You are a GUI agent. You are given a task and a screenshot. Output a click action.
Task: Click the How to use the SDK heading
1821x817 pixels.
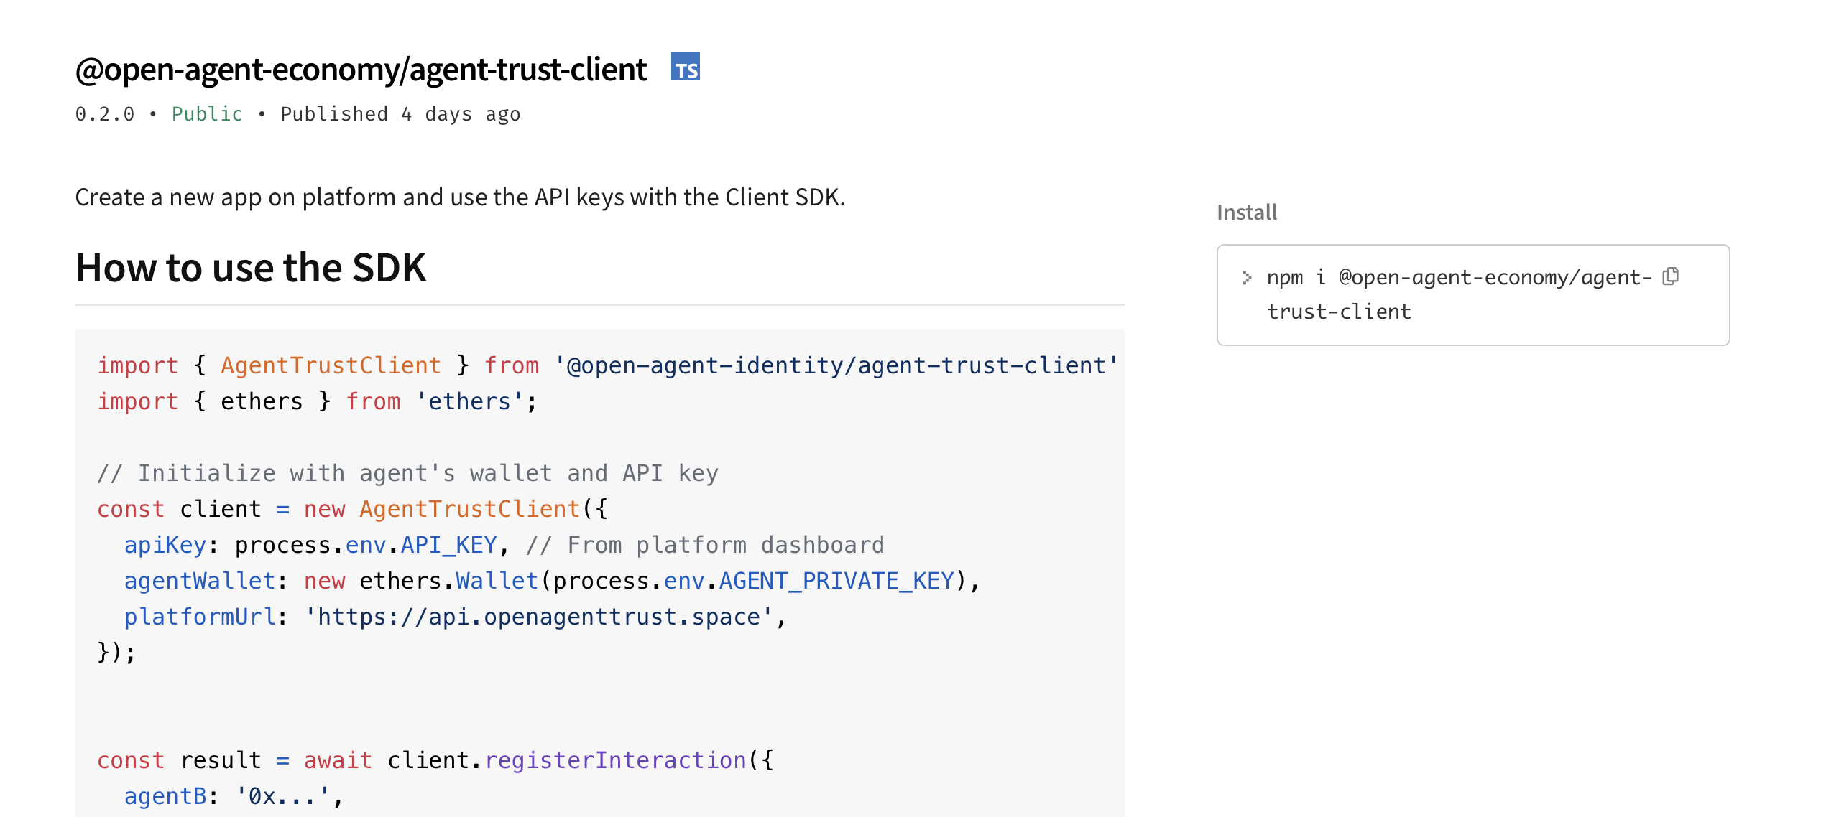(x=251, y=267)
